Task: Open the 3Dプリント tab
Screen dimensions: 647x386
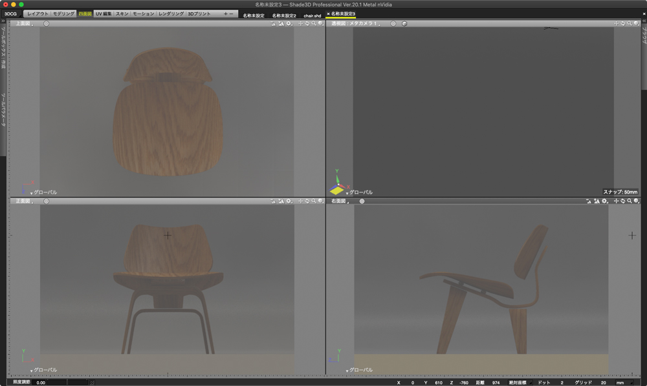Action: (199, 14)
